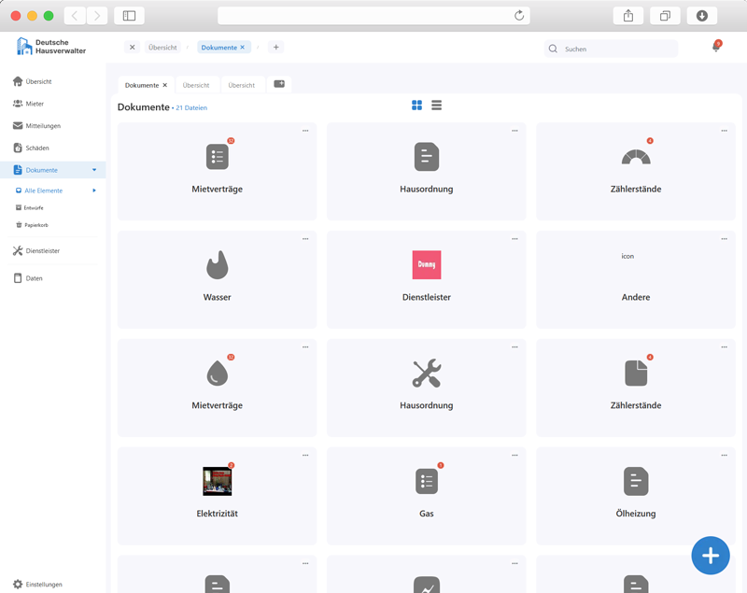The height and width of the screenshot is (593, 747).
Task: Open Mitteilungen in the sidebar
Action: [43, 126]
